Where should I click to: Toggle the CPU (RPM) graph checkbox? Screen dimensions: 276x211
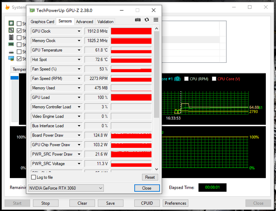186,79
